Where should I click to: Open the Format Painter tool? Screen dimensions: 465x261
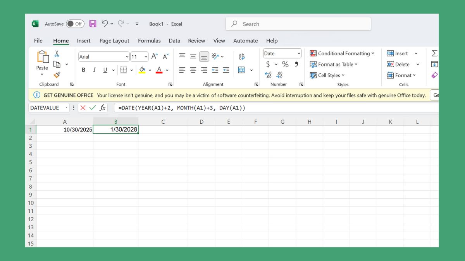click(x=57, y=75)
